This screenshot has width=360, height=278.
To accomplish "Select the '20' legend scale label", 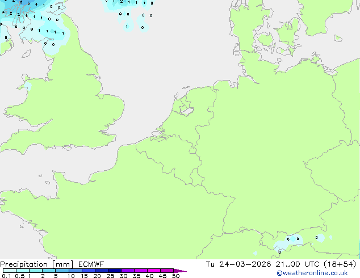I will click(97, 276).
